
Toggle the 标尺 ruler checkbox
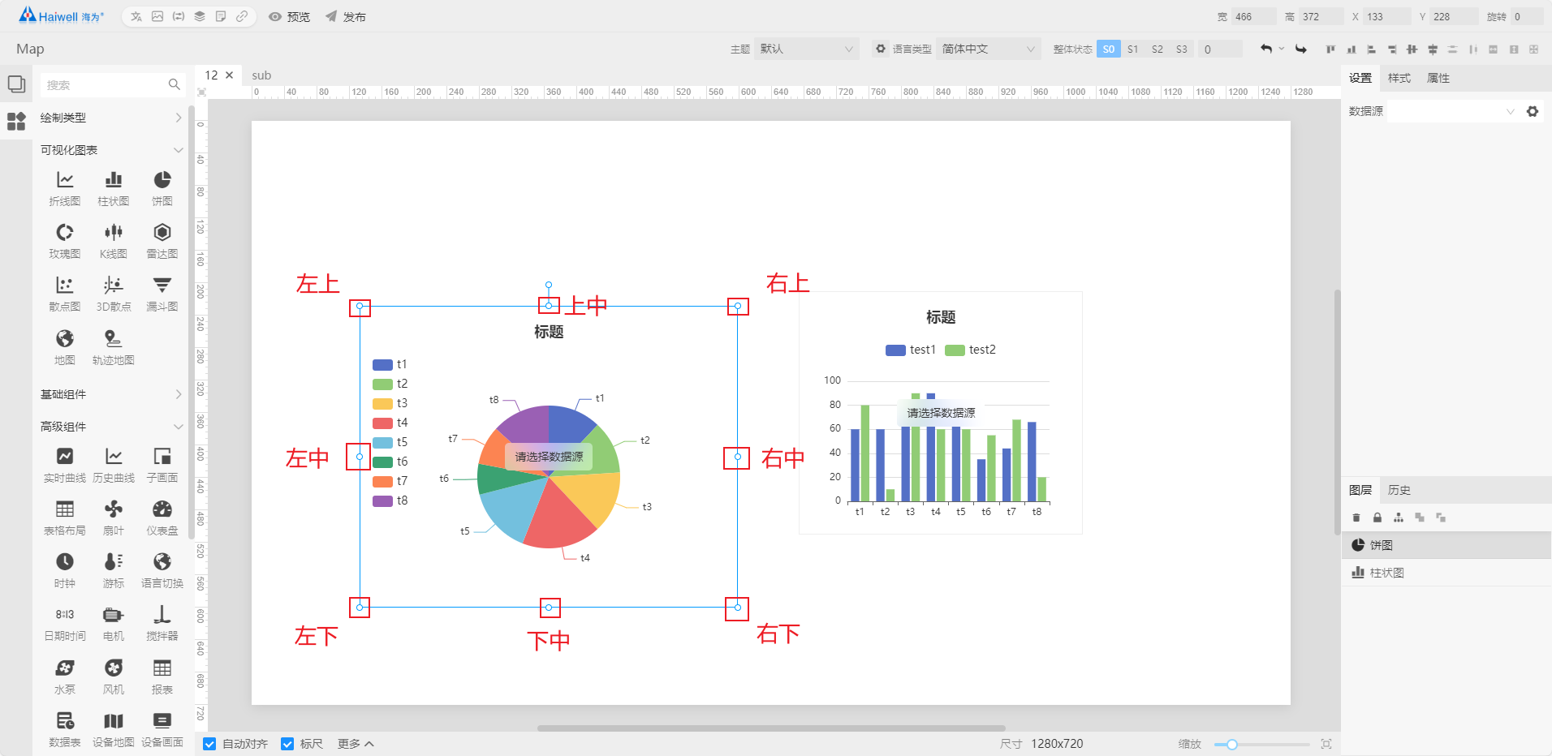[287, 744]
